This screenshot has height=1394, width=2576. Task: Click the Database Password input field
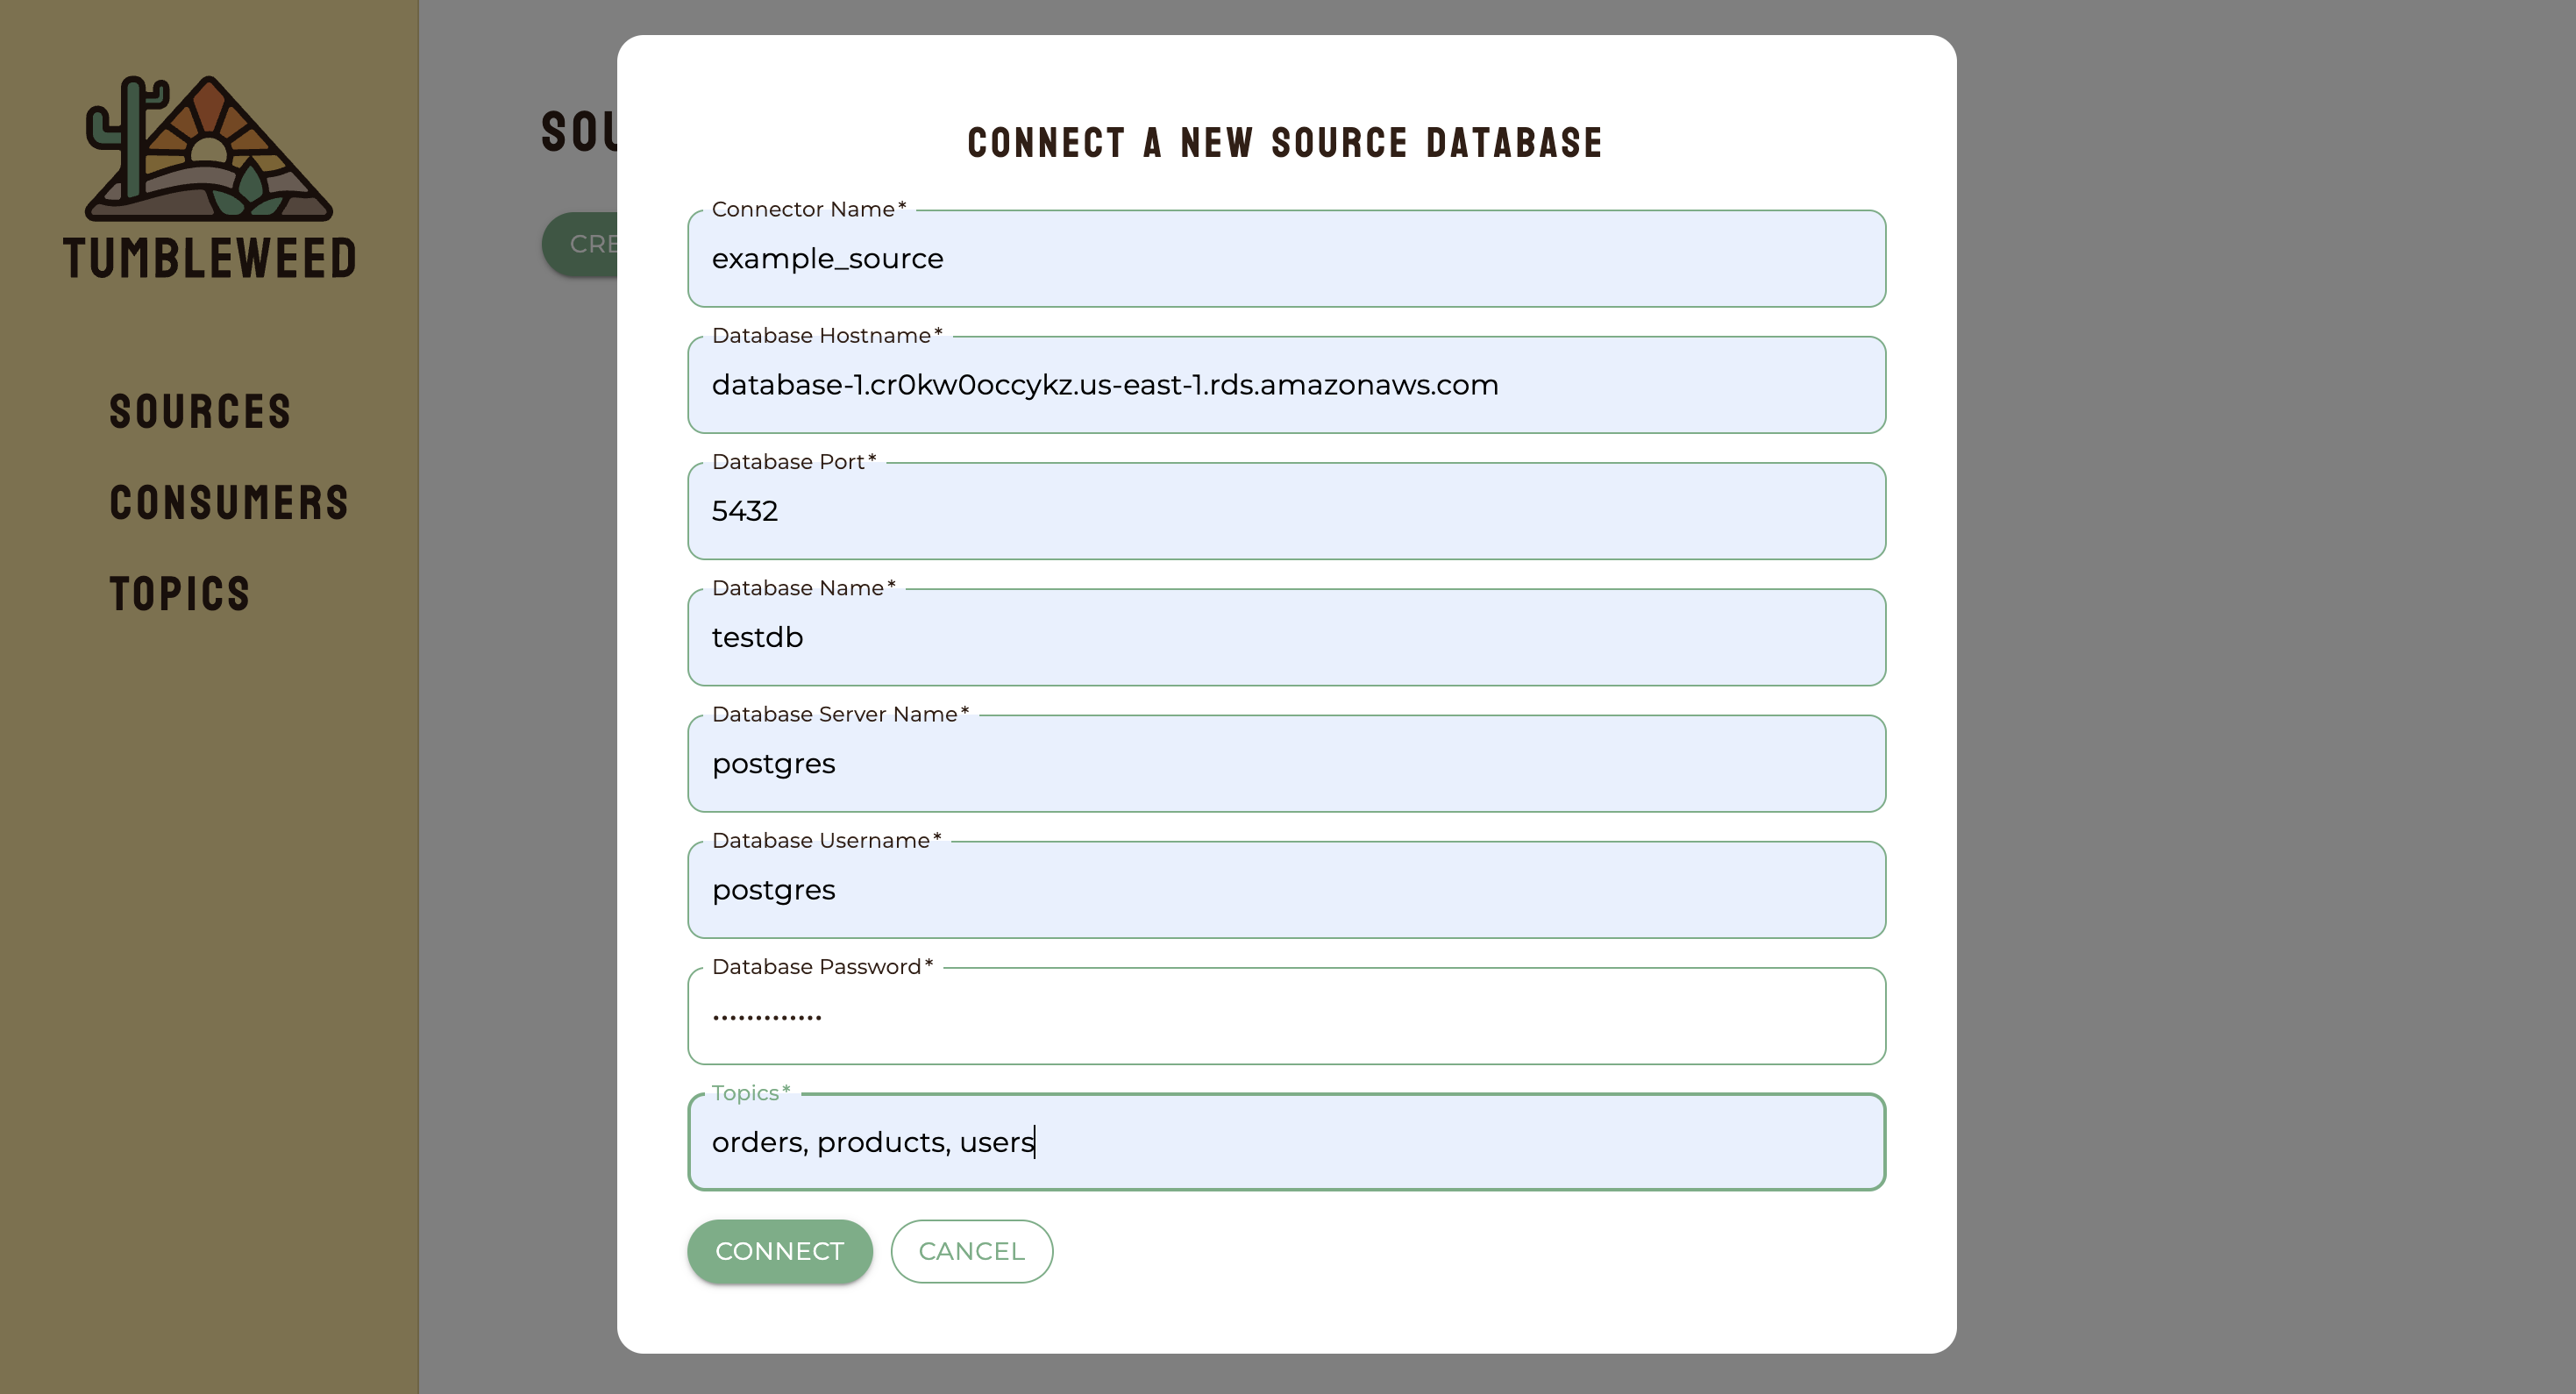pyautogui.click(x=1285, y=1014)
